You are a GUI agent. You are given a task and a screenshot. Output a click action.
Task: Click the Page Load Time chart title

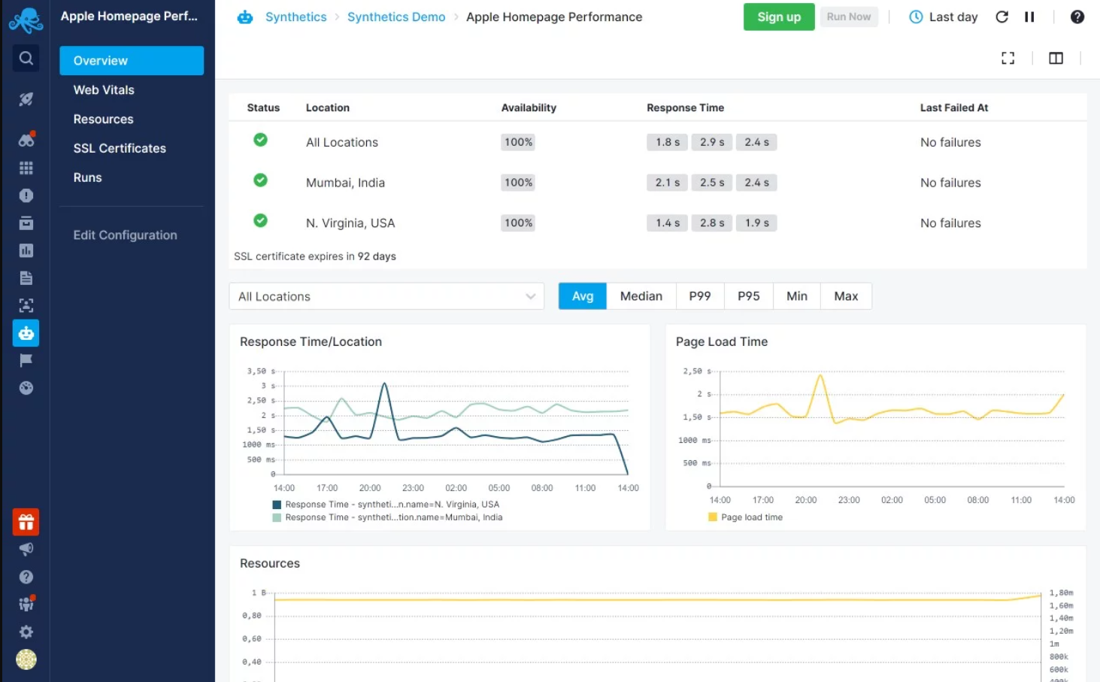[x=722, y=341]
